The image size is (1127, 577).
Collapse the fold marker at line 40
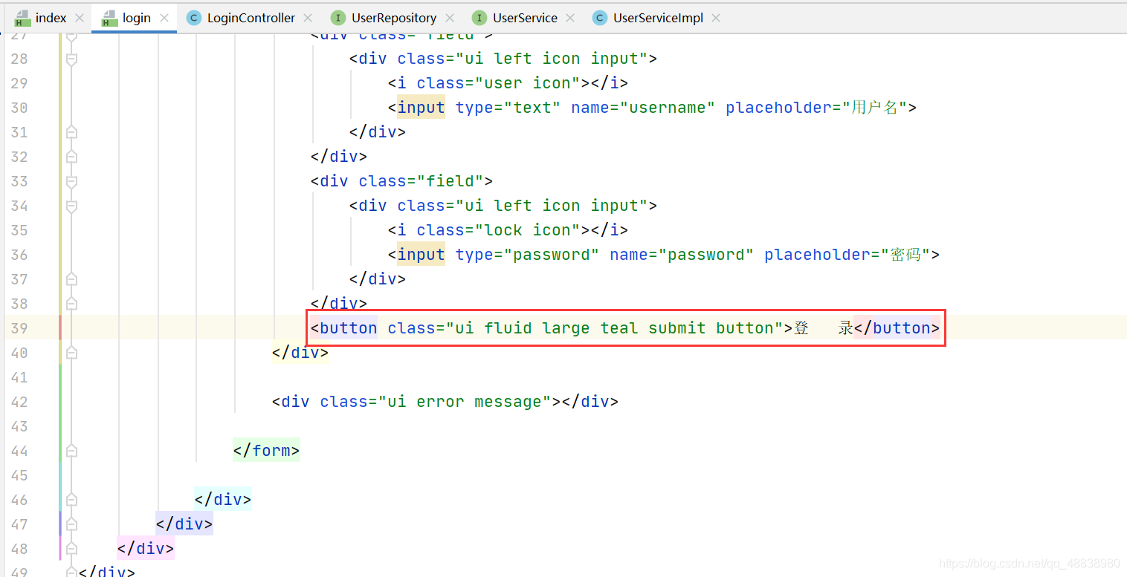pos(71,353)
